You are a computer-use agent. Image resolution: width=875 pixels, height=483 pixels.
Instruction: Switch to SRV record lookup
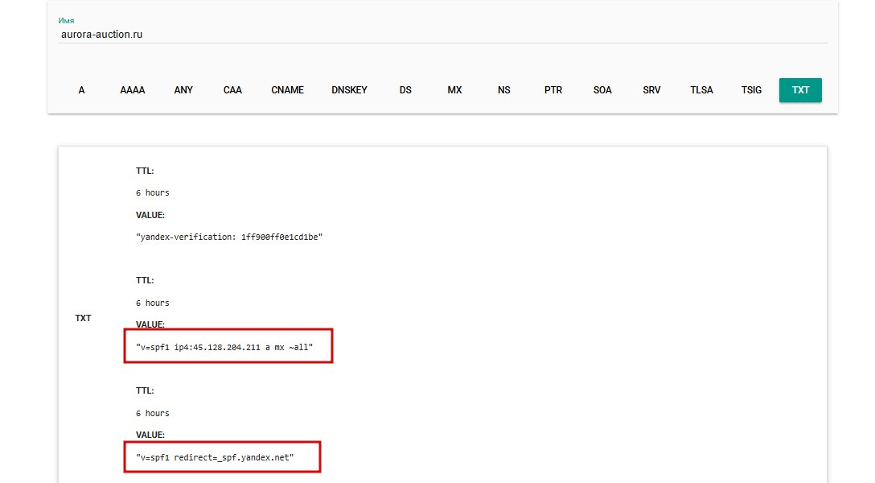pos(651,90)
